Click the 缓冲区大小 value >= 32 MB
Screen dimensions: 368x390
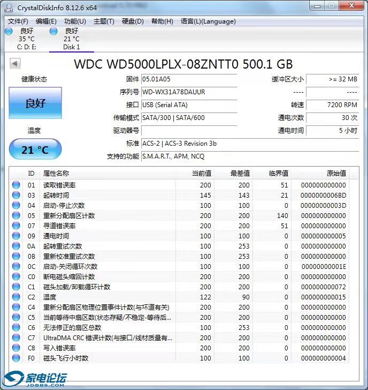click(x=333, y=79)
